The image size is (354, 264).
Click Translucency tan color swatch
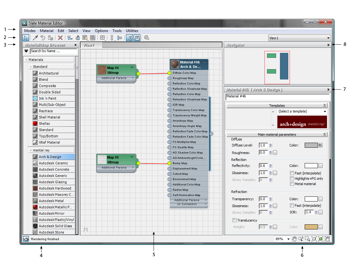tap(311, 227)
